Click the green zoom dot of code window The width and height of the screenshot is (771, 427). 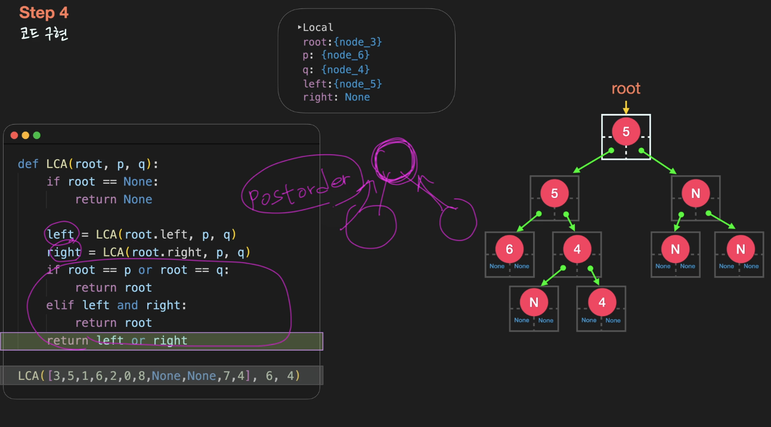37,135
